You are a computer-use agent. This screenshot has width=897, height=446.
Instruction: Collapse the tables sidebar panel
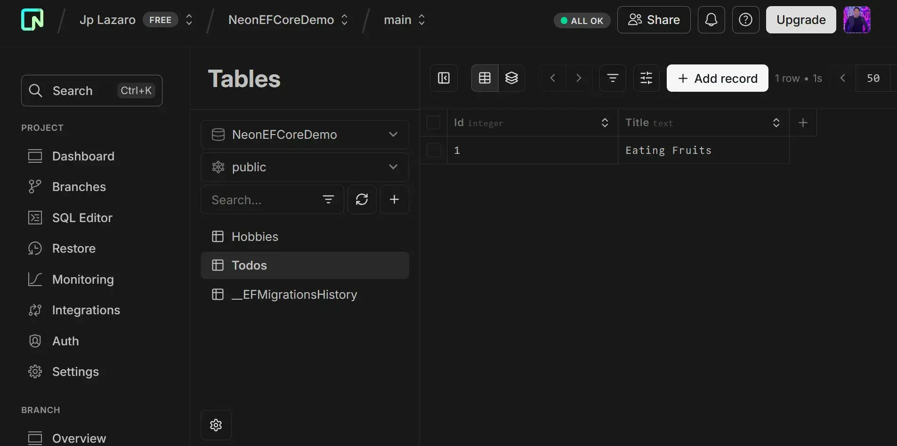tap(444, 78)
